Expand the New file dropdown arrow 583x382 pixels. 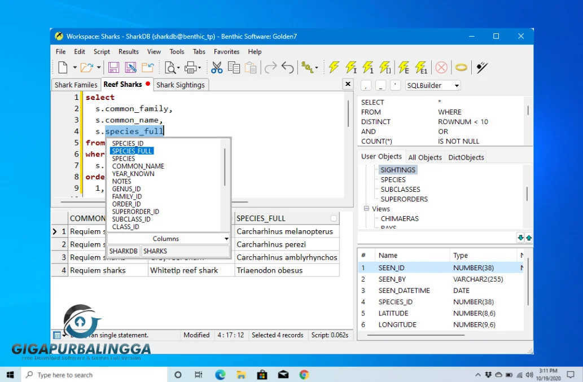(74, 68)
